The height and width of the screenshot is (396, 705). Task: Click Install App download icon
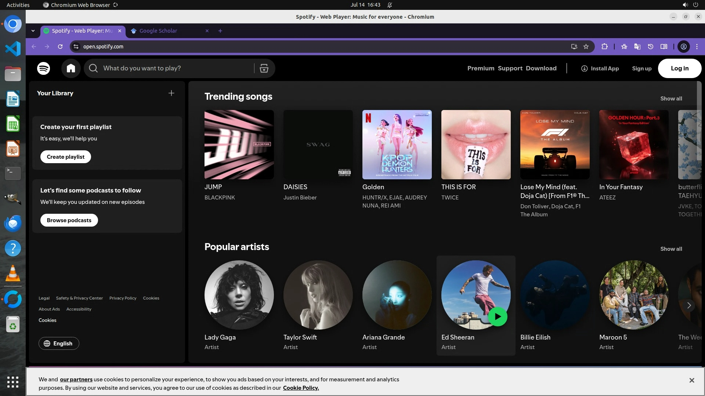584,69
